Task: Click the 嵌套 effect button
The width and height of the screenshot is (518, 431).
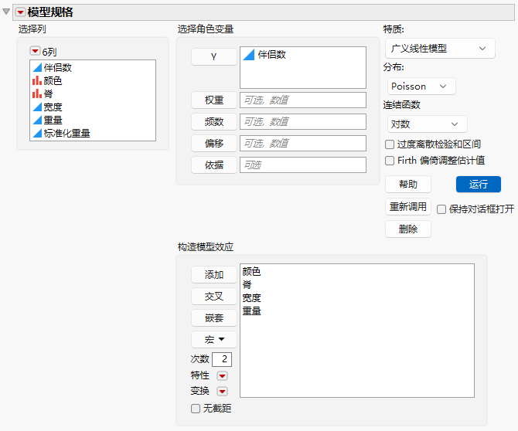Action: pyautogui.click(x=214, y=317)
